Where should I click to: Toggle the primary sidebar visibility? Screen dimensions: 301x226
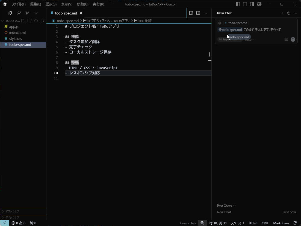[238, 4]
